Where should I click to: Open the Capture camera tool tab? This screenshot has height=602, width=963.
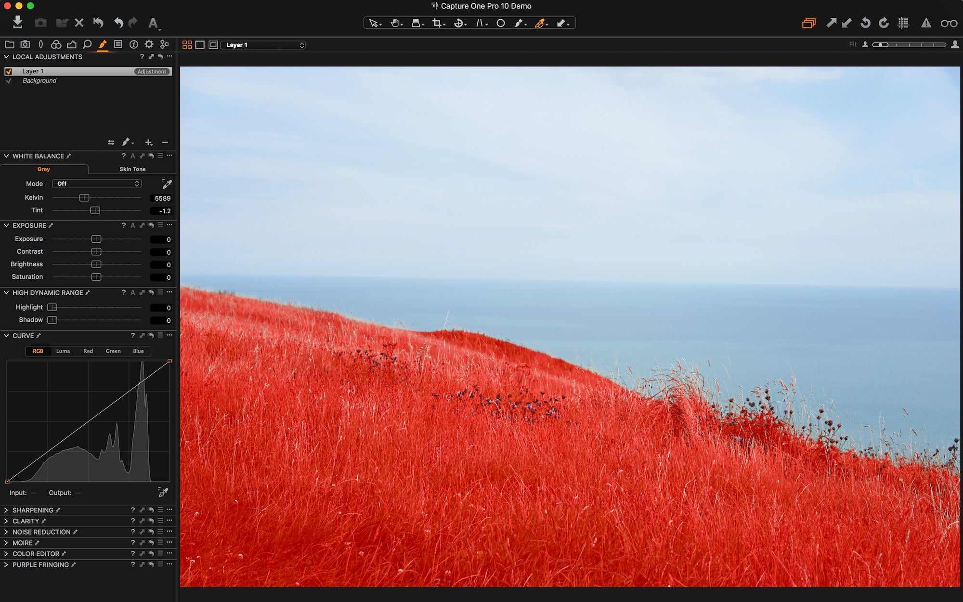point(25,44)
